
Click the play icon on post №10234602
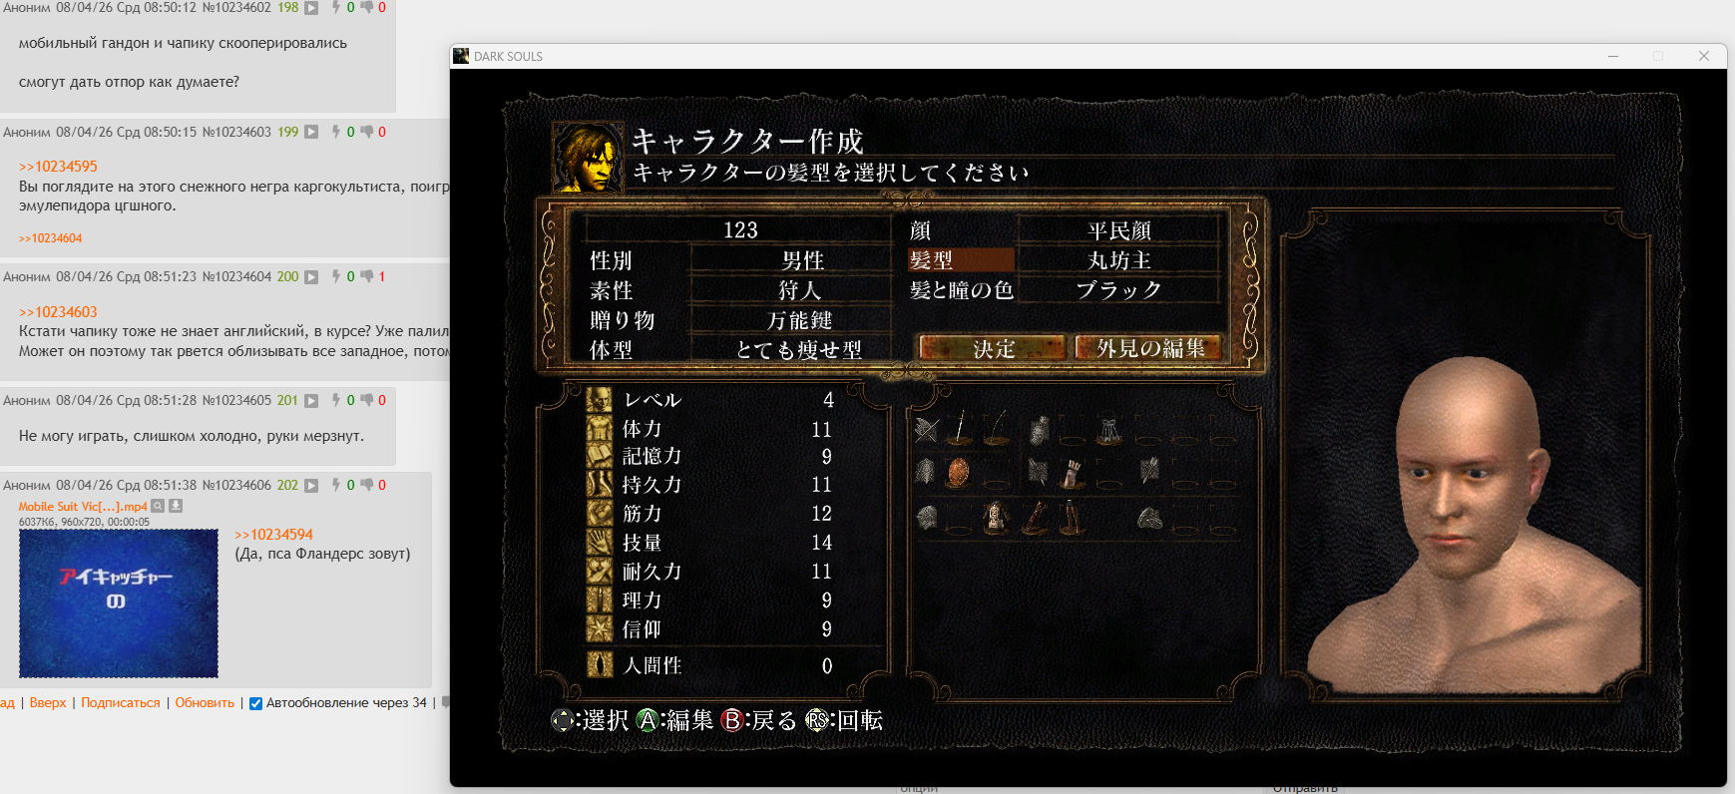click(x=311, y=8)
